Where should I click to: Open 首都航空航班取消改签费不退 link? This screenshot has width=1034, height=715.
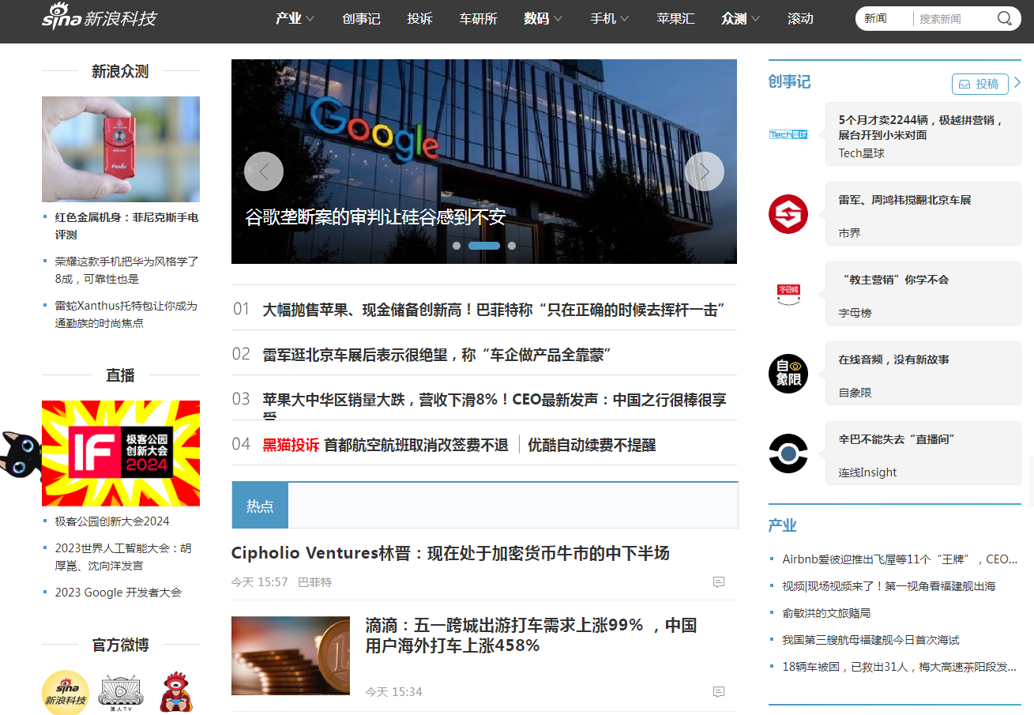(x=416, y=445)
